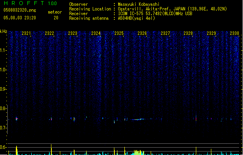Viewport: 243px width, 155px height.
Task: Click the kHz axis unit label
Action: (3, 31)
